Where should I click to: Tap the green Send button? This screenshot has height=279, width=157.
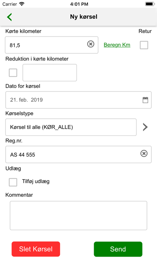click(118, 249)
